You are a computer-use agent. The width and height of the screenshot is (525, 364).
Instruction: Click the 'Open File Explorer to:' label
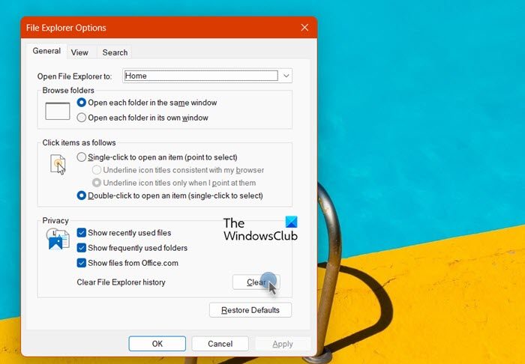click(x=74, y=76)
